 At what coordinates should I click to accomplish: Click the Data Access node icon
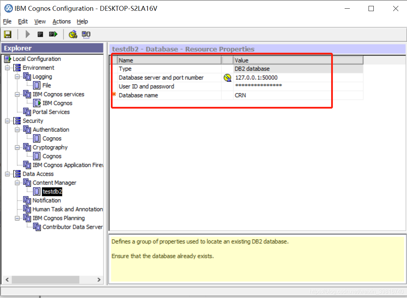[x=17, y=174]
